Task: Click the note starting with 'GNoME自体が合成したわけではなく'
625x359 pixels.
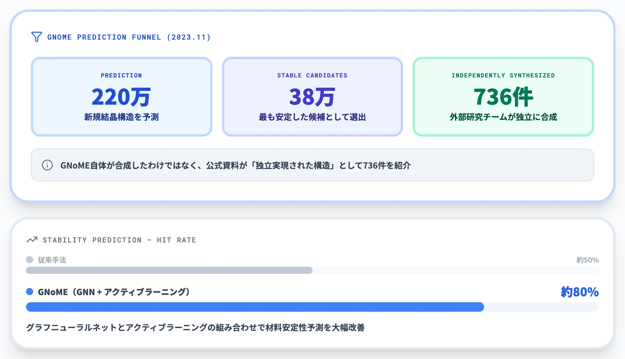Action: click(x=236, y=165)
